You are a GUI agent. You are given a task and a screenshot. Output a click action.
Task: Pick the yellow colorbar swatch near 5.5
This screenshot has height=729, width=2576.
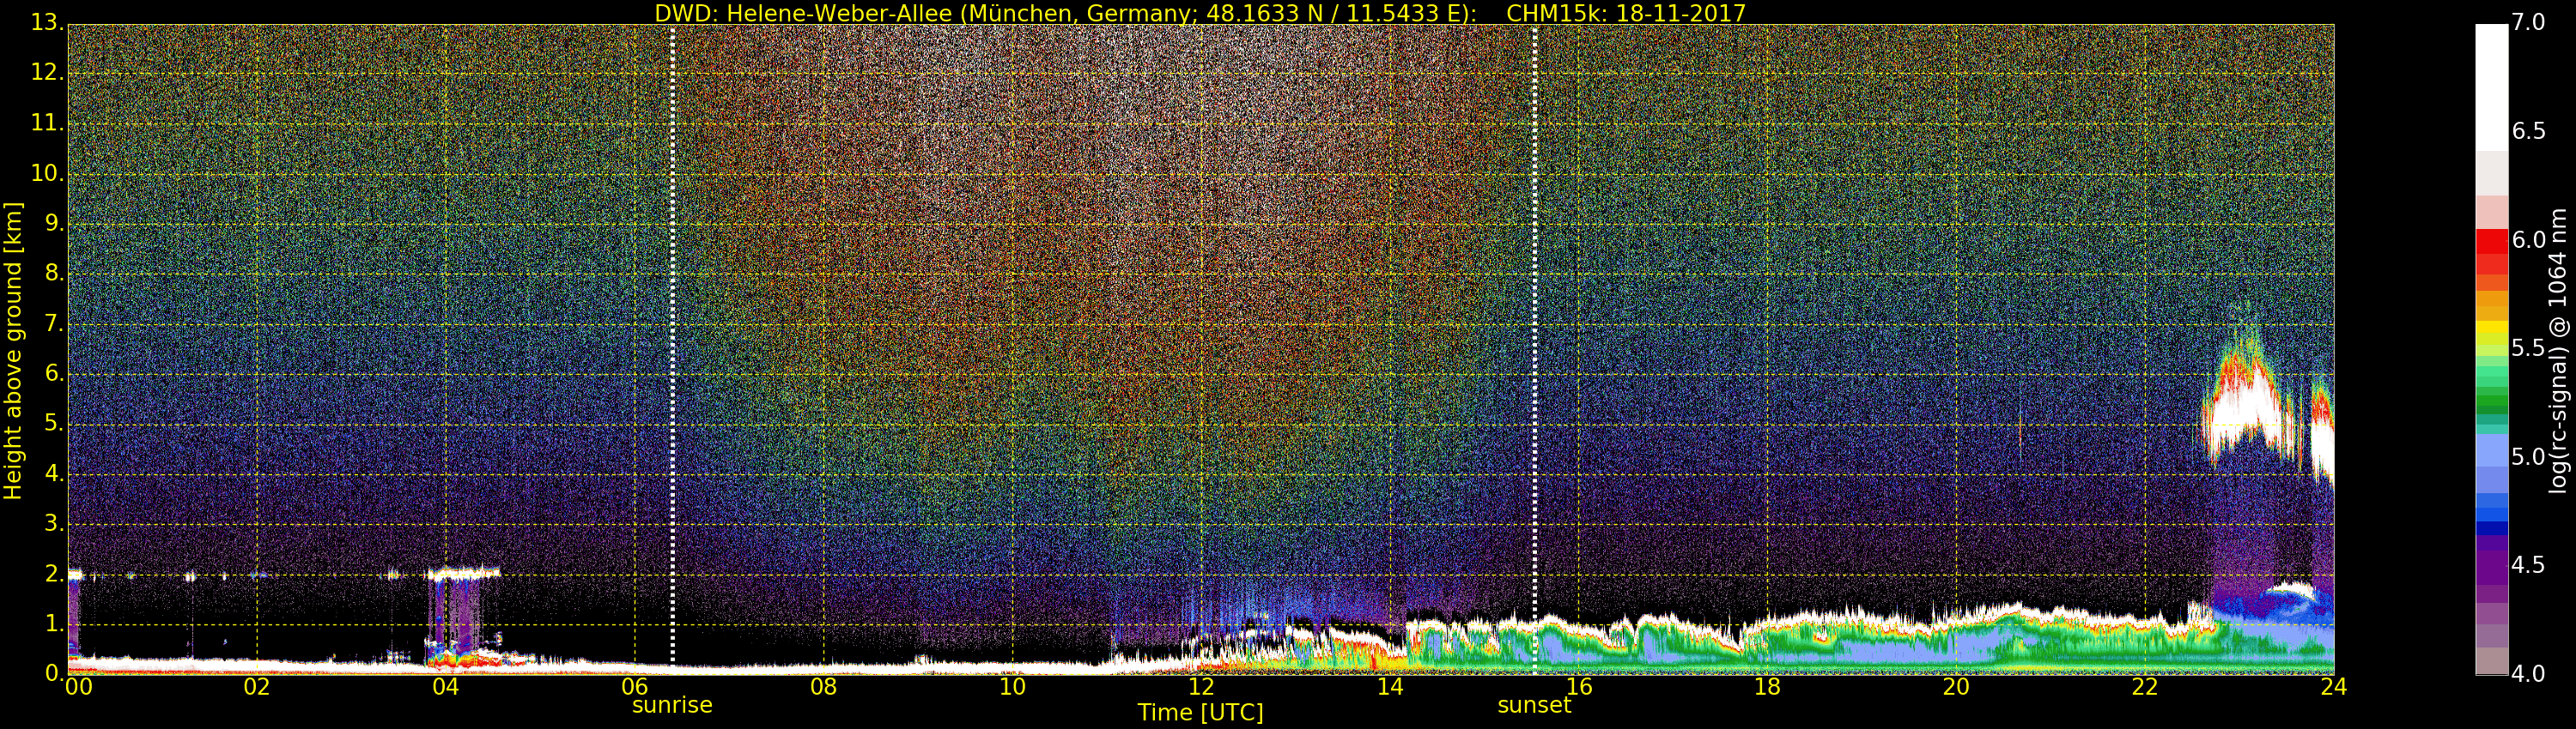point(2491,329)
